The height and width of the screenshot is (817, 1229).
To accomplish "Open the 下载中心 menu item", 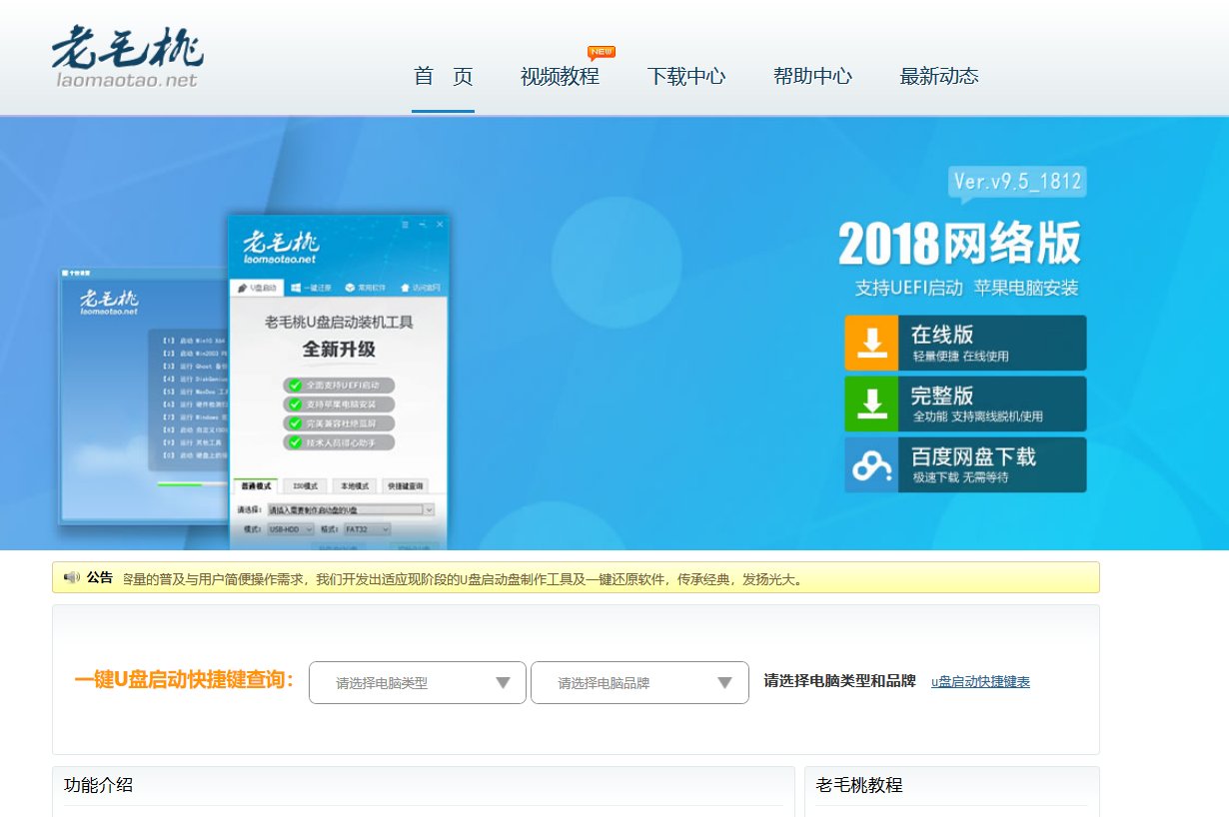I will pos(686,76).
